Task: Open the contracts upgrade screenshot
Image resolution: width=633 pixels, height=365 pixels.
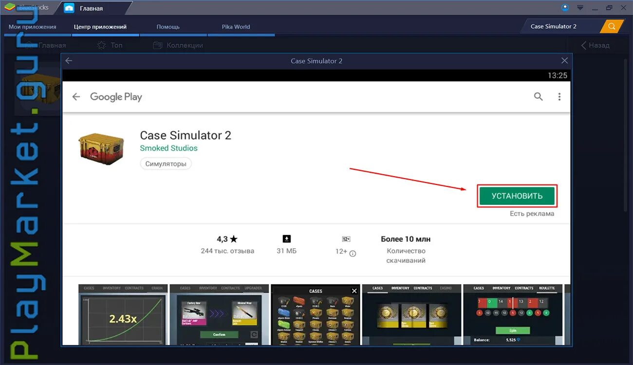Action: [219, 314]
